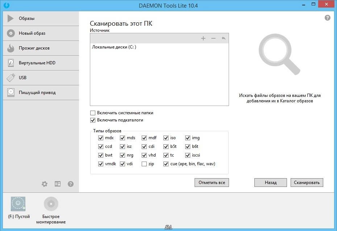
Task: Click the Новый образ disc icon
Action: (11, 33)
